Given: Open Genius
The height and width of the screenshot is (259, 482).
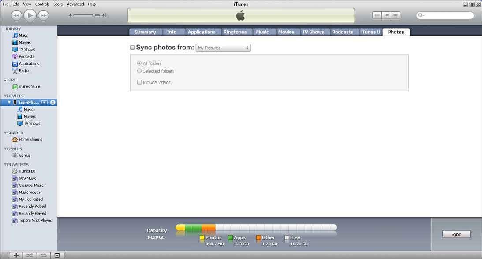Looking at the screenshot, I should 24,155.
